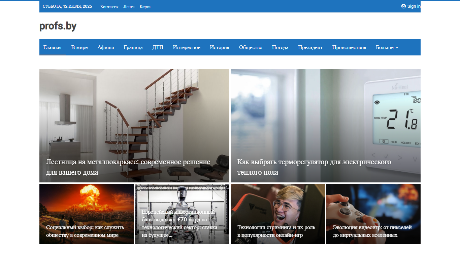Open the Афиша menu item
The image size is (460, 258).
coord(106,47)
